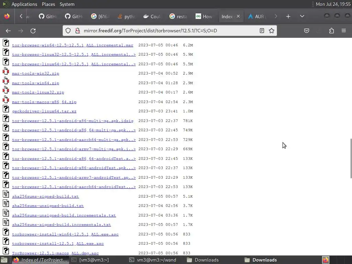The width and height of the screenshot is (352, 264).
Task: List all tabs with the chevron
Action: [302, 16]
